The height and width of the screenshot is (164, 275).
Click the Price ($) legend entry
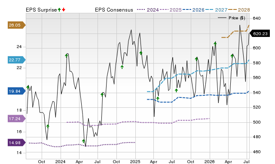tap(232, 18)
